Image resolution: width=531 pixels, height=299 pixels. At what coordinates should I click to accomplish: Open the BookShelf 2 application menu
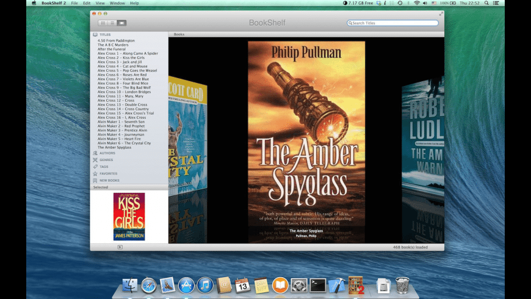[54, 3]
